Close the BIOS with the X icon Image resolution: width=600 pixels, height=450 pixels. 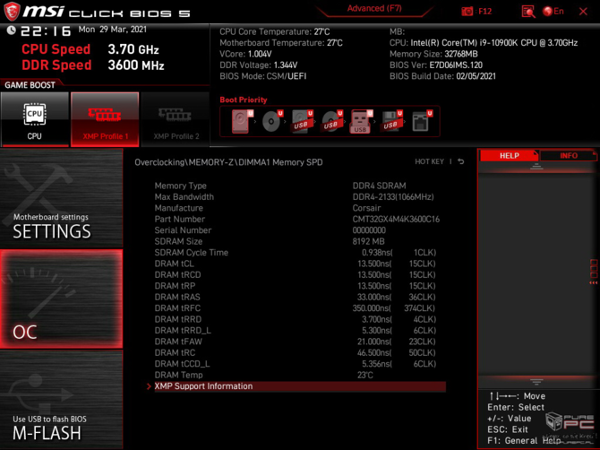point(583,12)
